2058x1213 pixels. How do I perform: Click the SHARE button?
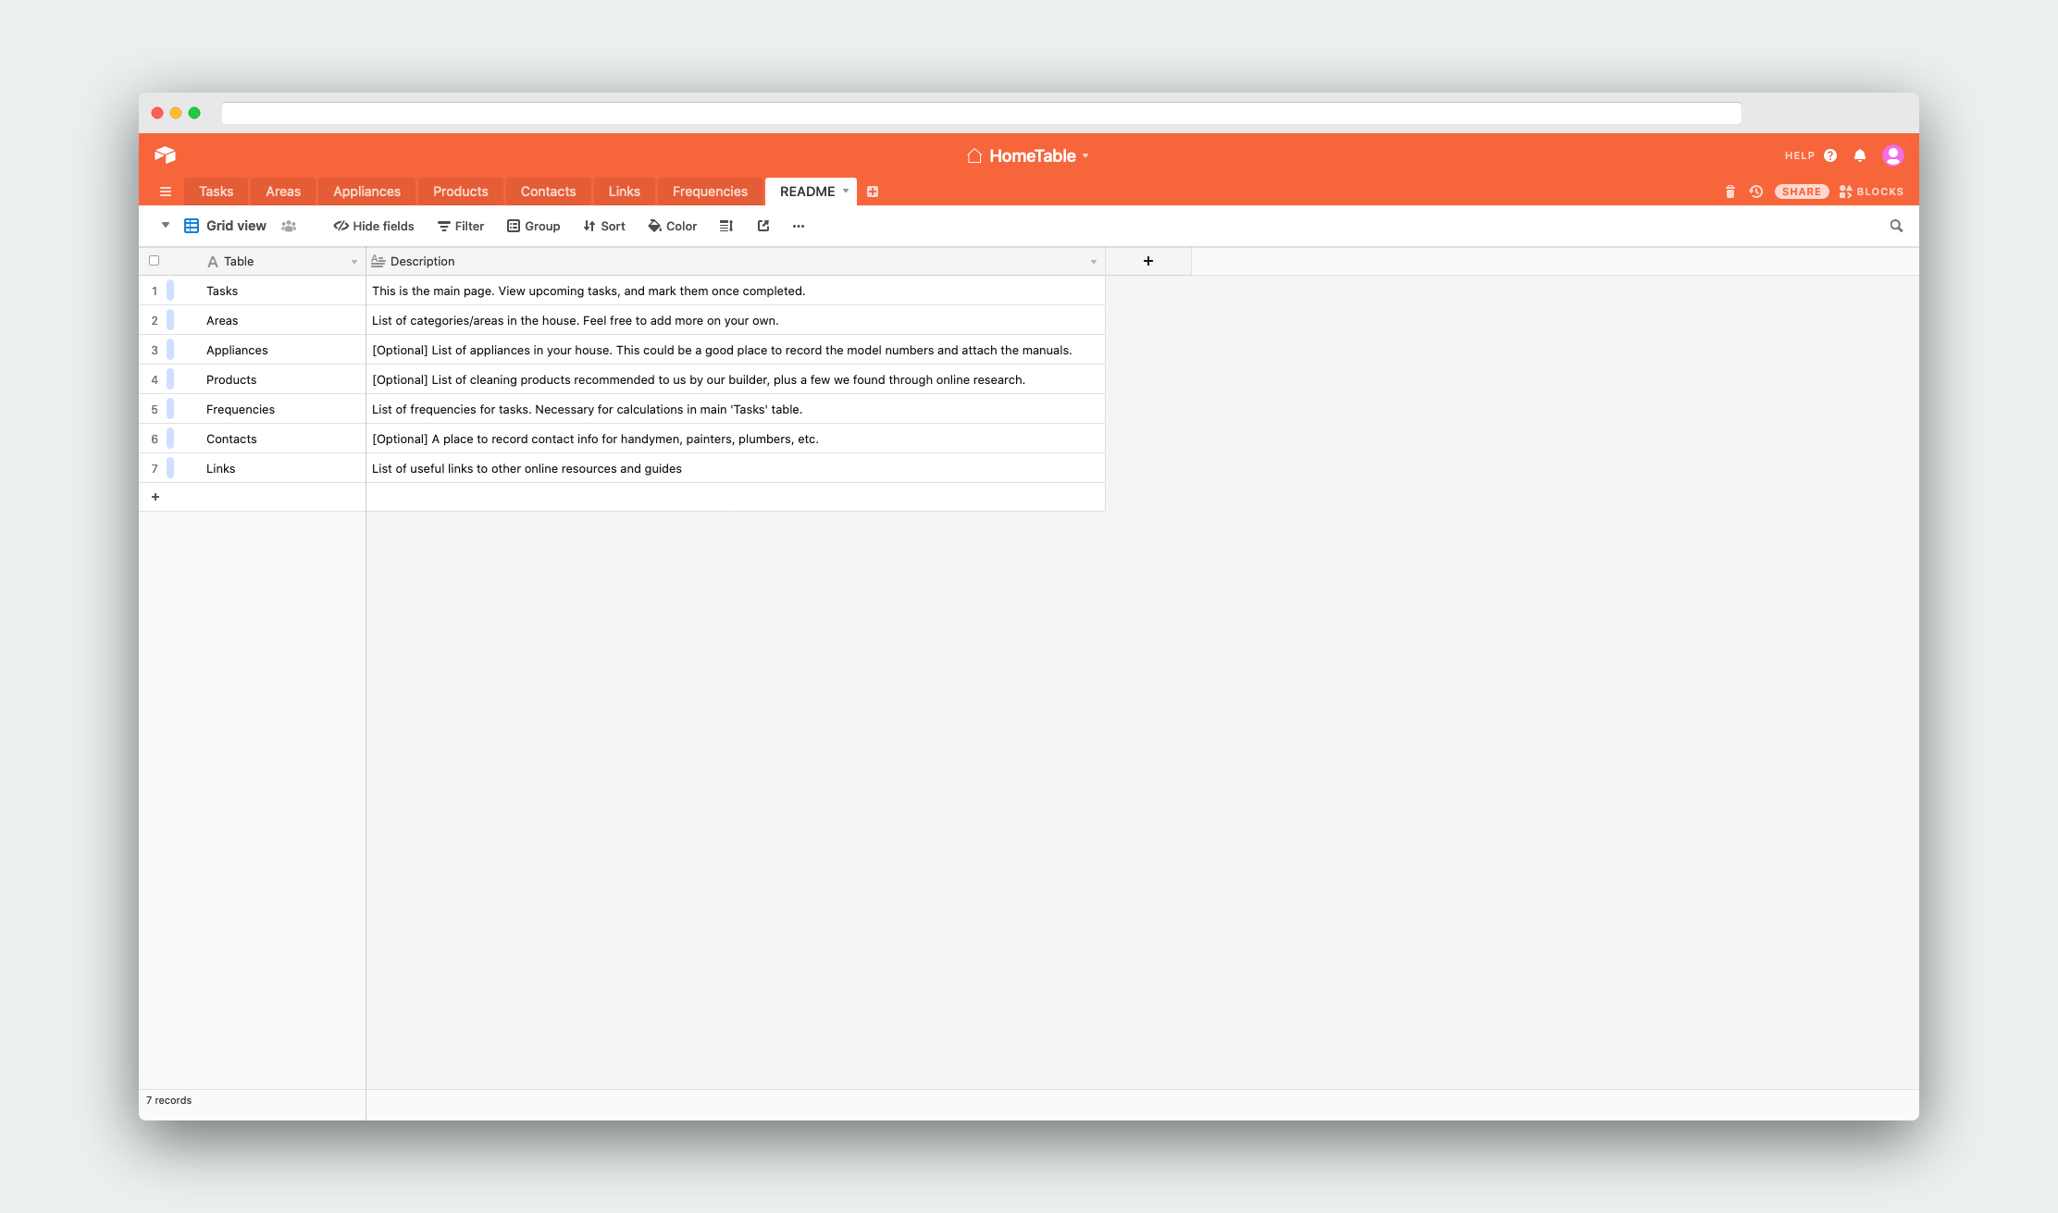click(x=1801, y=192)
